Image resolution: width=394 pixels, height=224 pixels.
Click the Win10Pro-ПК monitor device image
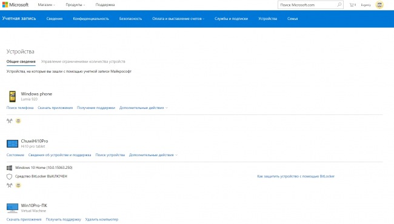pyautogui.click(x=12, y=208)
